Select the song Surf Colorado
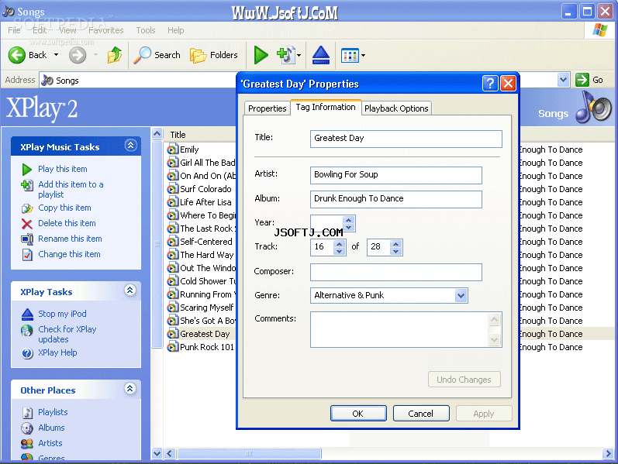This screenshot has width=618, height=464. click(x=205, y=190)
